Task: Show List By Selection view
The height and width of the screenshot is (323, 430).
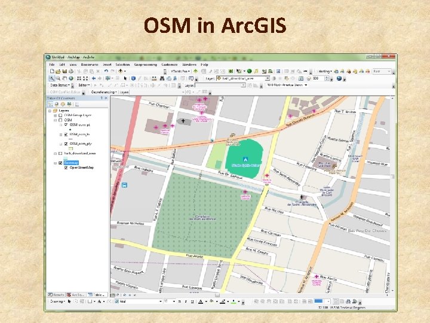Action: [x=69, y=104]
